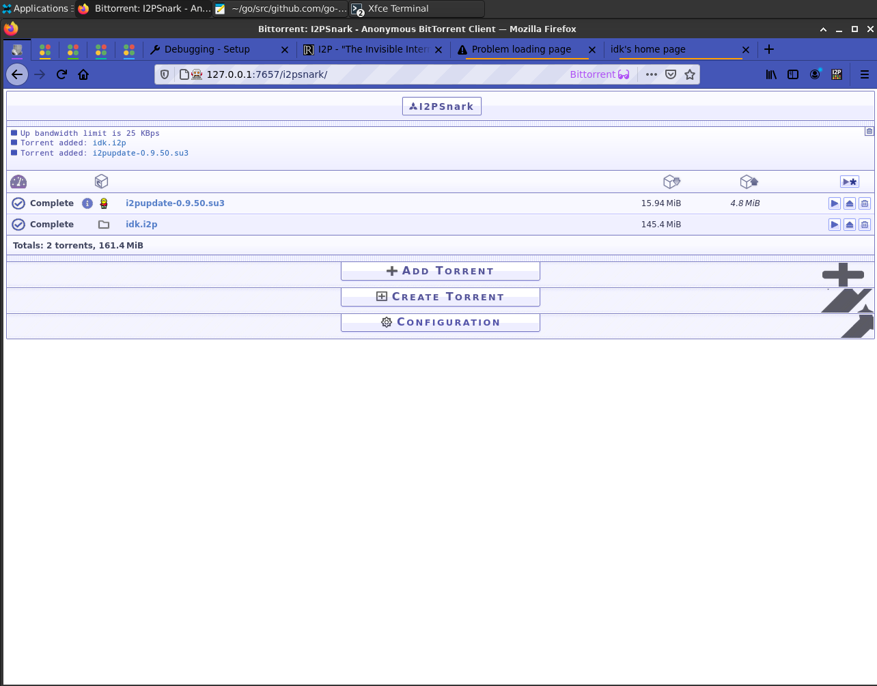Click the site identity icon in address bar
Viewport: 877px width, 686px height.
coord(184,74)
